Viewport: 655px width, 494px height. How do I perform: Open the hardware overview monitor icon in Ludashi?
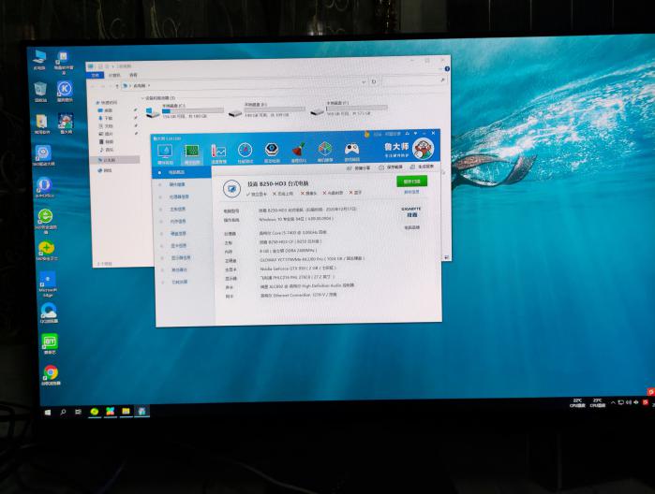point(165,153)
